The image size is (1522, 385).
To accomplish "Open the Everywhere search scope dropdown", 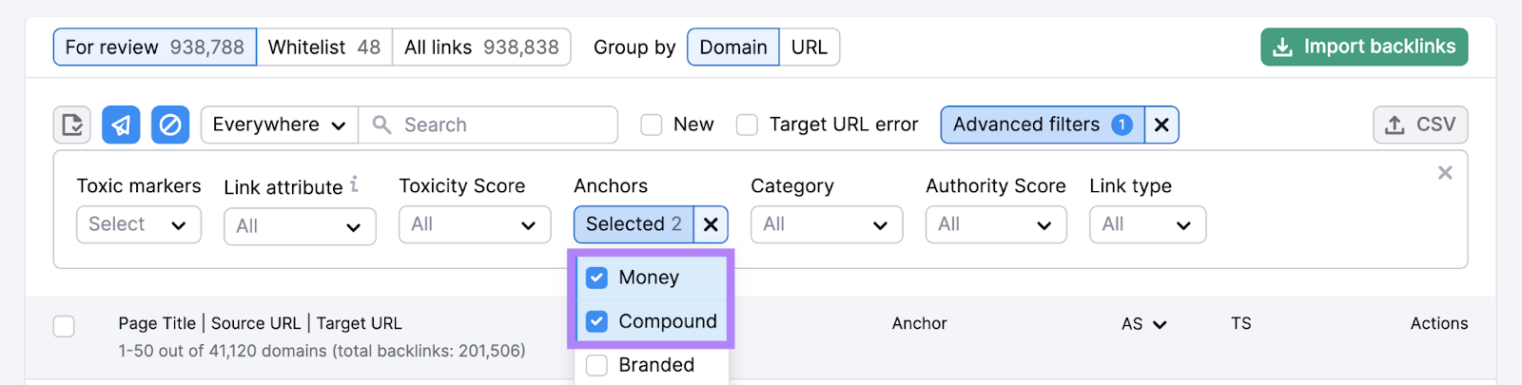I will [x=279, y=125].
